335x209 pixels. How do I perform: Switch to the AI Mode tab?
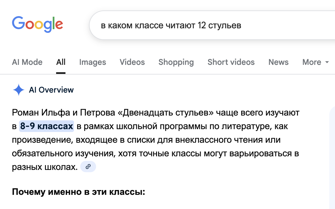pyautogui.click(x=27, y=62)
